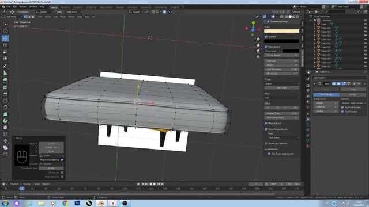The image size is (369, 207).
Task: Click the viewport pan hand icon
Action: [258, 45]
